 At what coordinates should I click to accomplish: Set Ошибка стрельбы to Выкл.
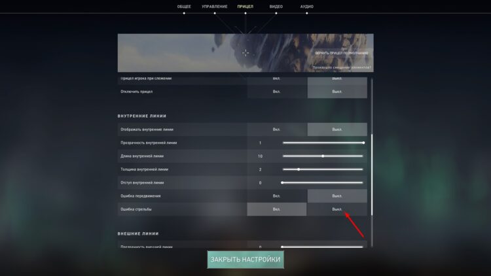[x=337, y=209]
